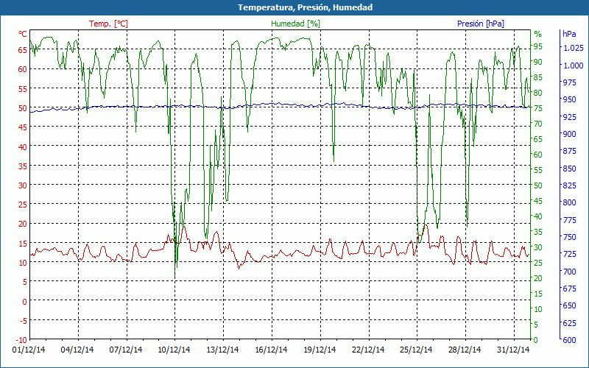The width and height of the screenshot is (589, 368).
Task: Click the date label "31/12/14"
Action: pos(513,350)
